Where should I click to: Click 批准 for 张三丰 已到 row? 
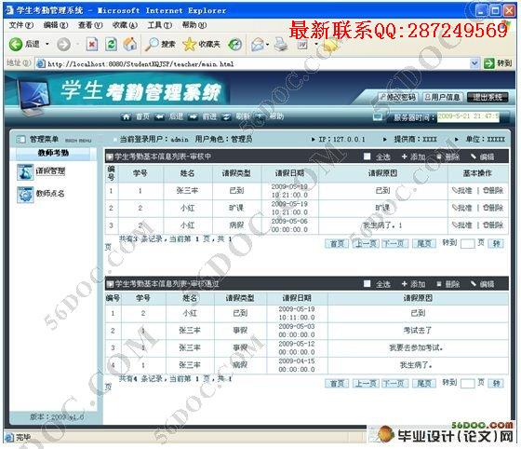click(x=462, y=191)
